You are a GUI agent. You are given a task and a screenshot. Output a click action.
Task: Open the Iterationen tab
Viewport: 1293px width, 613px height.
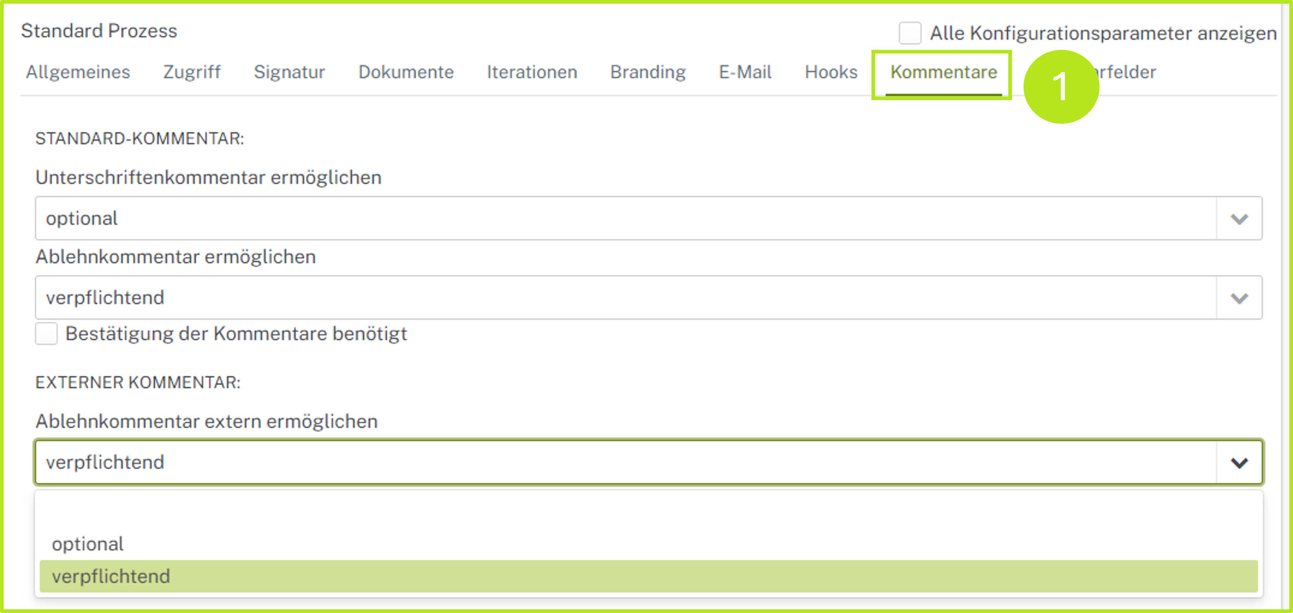tap(531, 72)
